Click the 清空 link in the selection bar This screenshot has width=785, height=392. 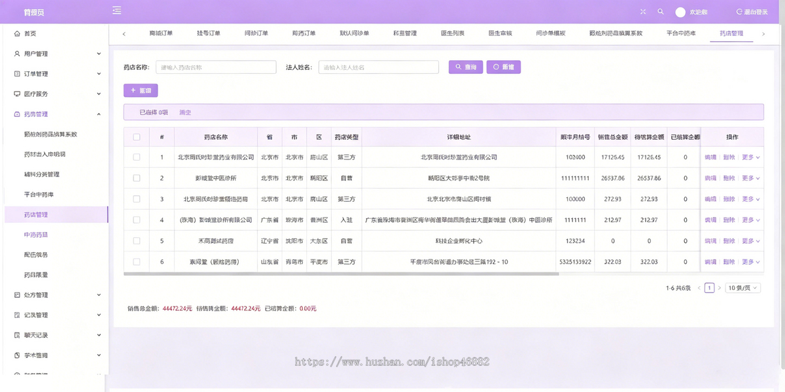pyautogui.click(x=185, y=112)
